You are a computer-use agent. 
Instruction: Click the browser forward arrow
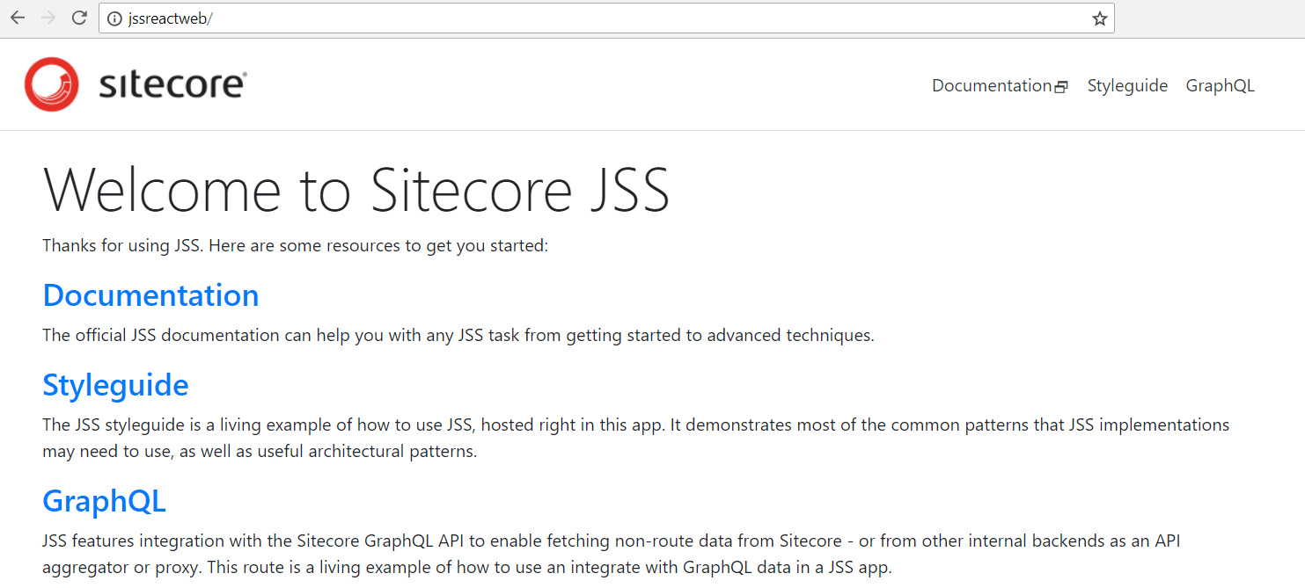click(48, 18)
